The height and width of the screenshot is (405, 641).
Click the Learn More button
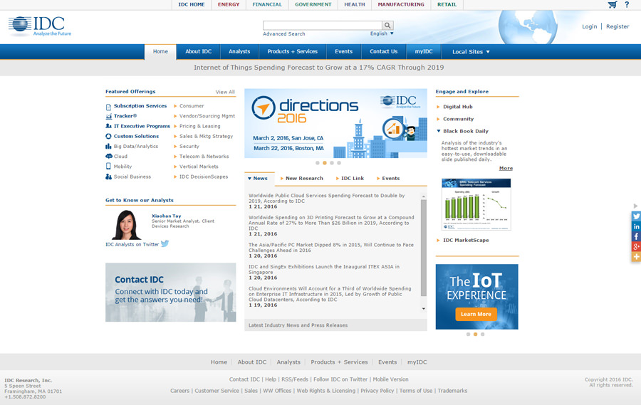tap(476, 314)
